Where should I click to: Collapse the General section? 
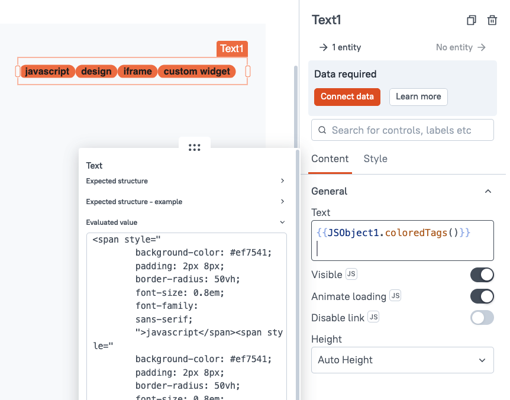click(x=488, y=191)
